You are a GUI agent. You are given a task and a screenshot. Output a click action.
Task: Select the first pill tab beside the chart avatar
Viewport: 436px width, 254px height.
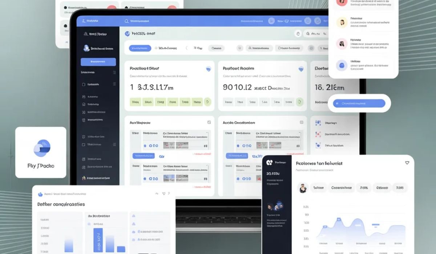tap(318, 188)
